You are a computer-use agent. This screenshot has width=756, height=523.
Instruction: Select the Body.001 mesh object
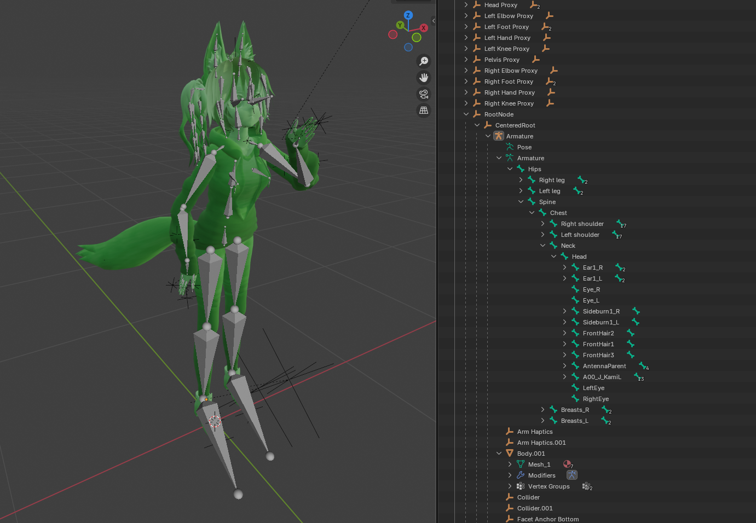point(530,454)
